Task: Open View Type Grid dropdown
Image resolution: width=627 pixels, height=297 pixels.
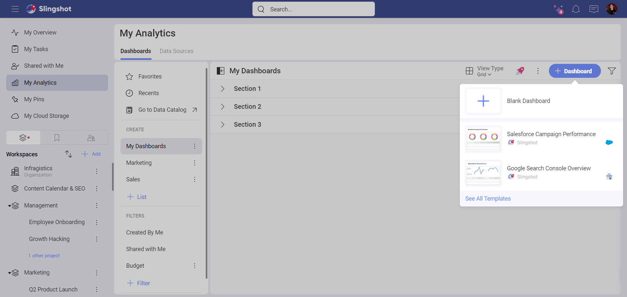Action: click(x=485, y=71)
